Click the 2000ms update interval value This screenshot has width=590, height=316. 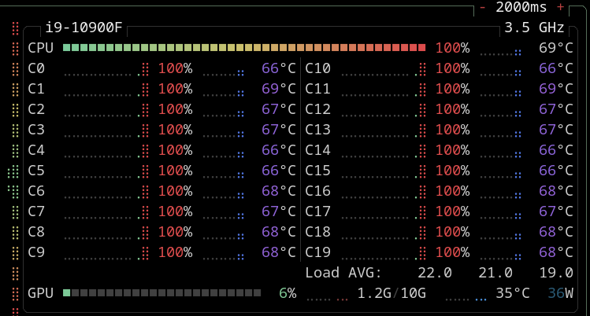coord(521,7)
